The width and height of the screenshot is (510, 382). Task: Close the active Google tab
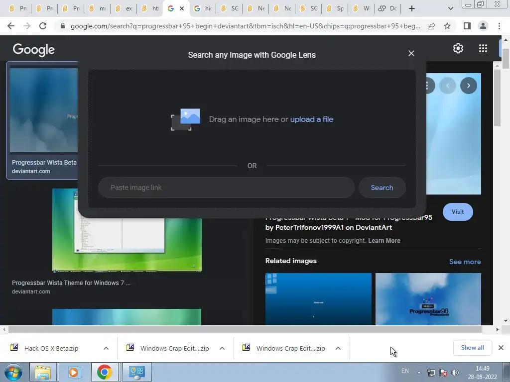182,8
